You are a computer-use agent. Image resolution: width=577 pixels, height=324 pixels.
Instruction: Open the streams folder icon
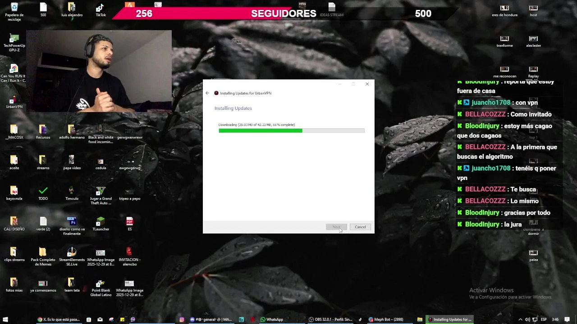coord(43,163)
